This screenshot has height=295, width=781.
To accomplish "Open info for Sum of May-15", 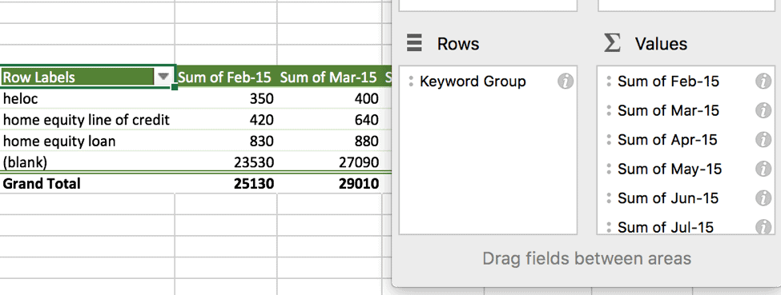I will tap(763, 169).
